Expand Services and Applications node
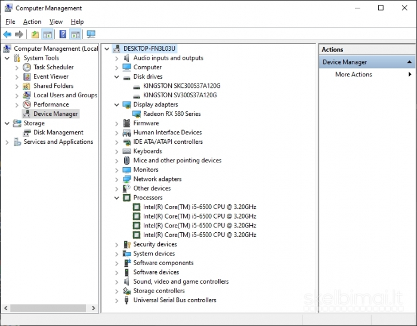417x326 pixels. coord(7,142)
